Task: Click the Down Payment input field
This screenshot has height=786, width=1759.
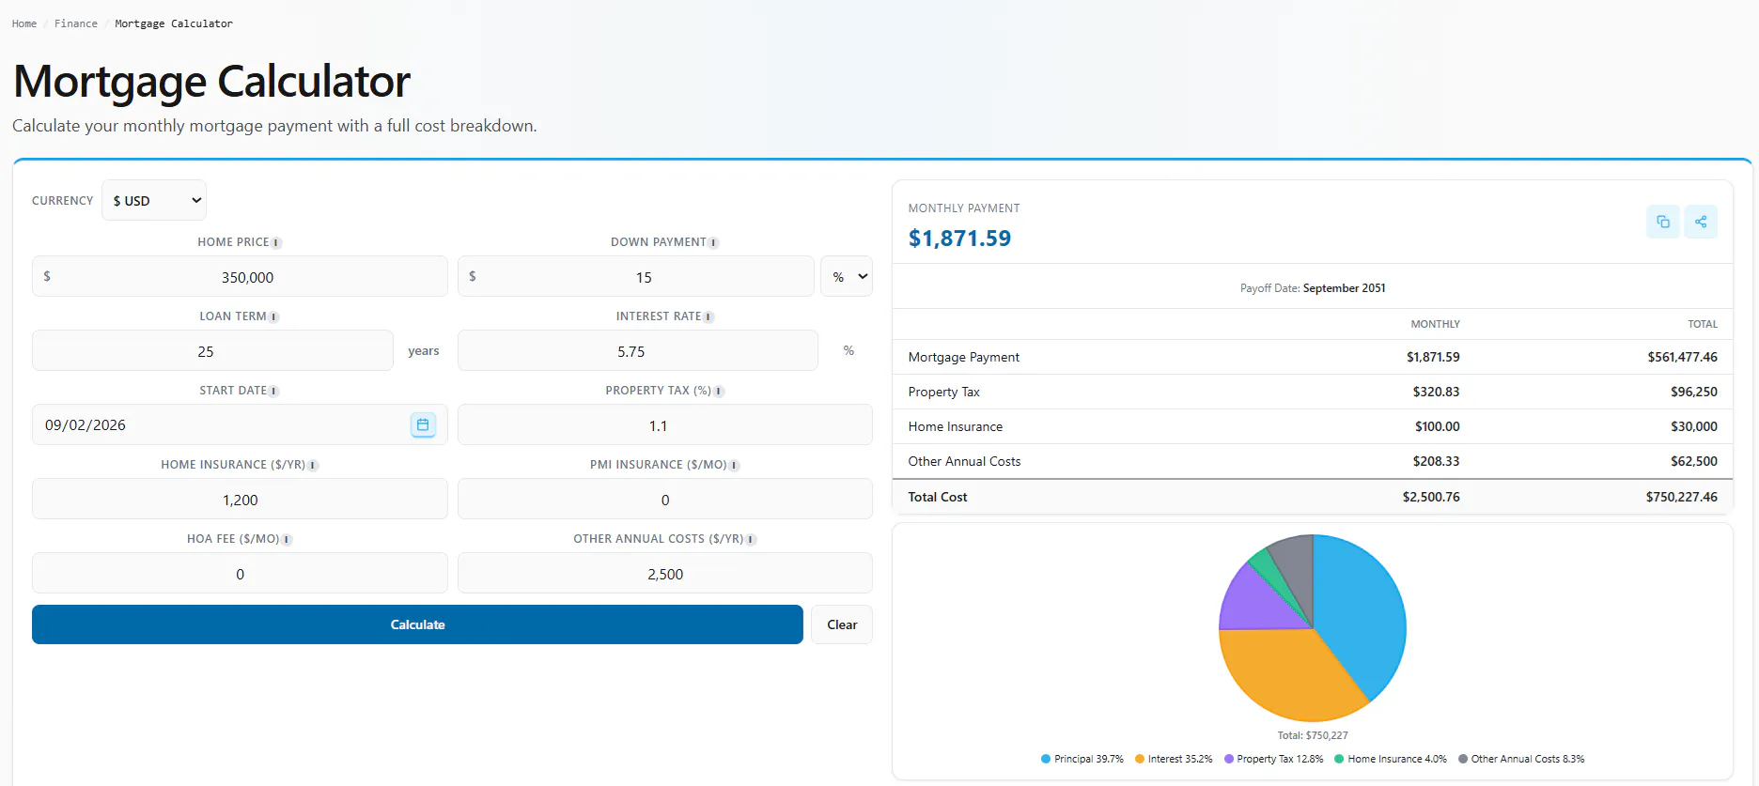Action: tap(636, 277)
